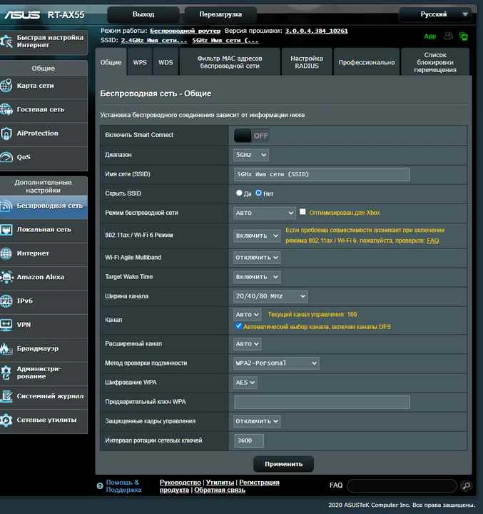Open the App link in header
Image resolution: width=483 pixels, height=514 pixels.
tap(430, 36)
